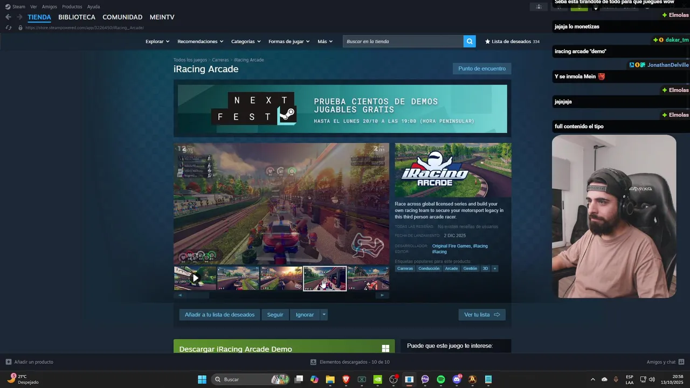Viewport: 690px width, 388px height.
Task: Switch to the BIBLIOTECA tab
Action: [x=77, y=17]
